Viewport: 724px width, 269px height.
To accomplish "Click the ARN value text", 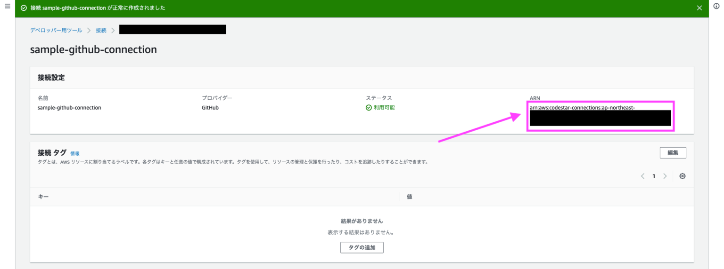I will 583,108.
